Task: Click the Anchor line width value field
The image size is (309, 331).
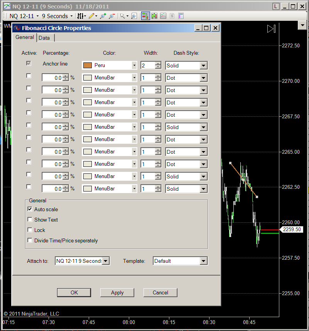Action: pyautogui.click(x=148, y=66)
